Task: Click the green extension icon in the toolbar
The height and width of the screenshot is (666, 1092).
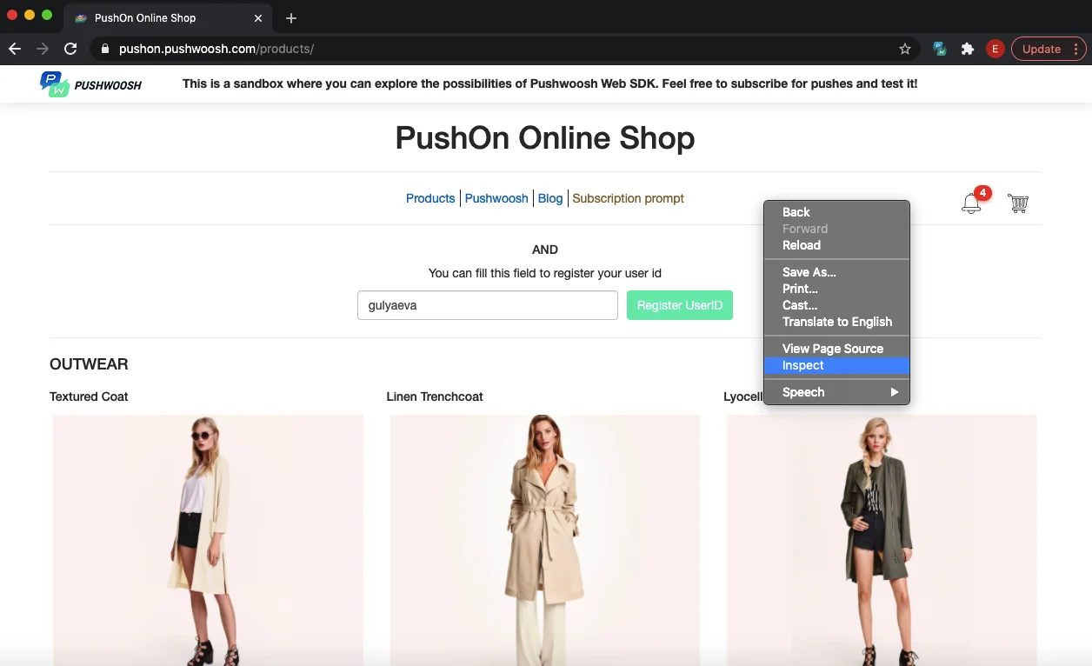Action: click(939, 49)
